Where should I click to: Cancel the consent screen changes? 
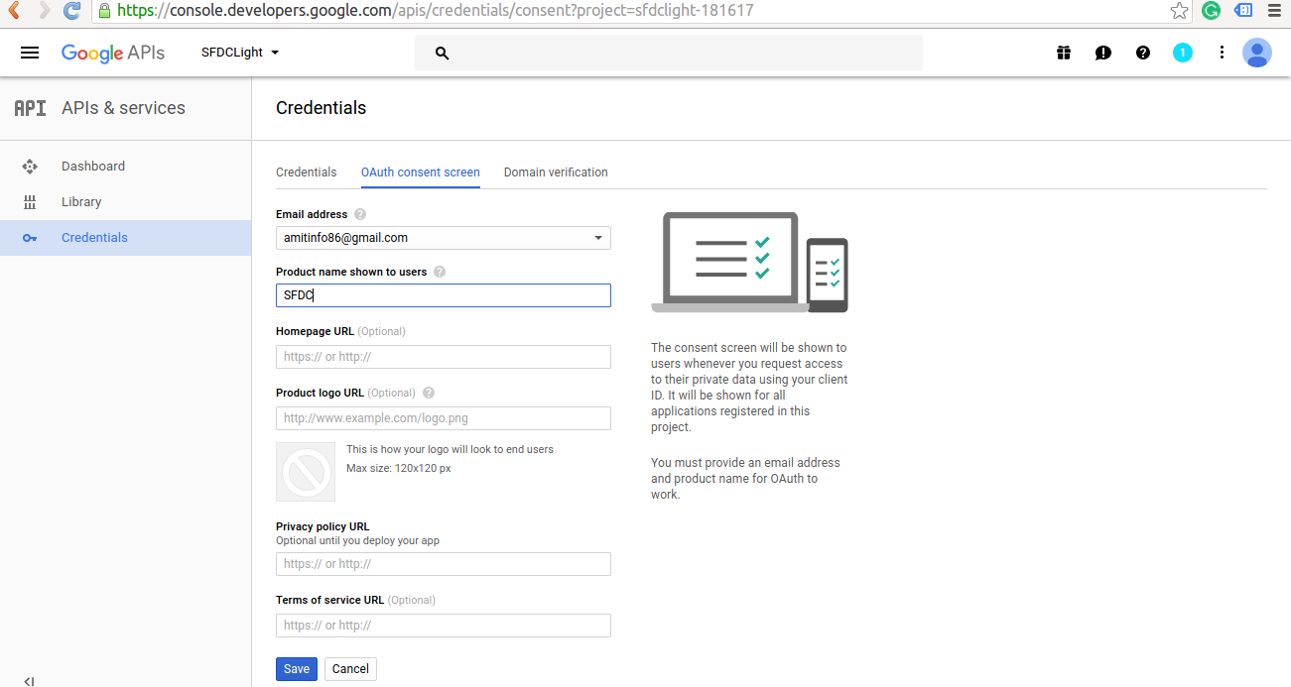[x=349, y=668]
